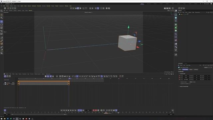The image size is (213, 120).
Task: Select the Rotate tool in left toolbar
Action: (x=1, y=25)
